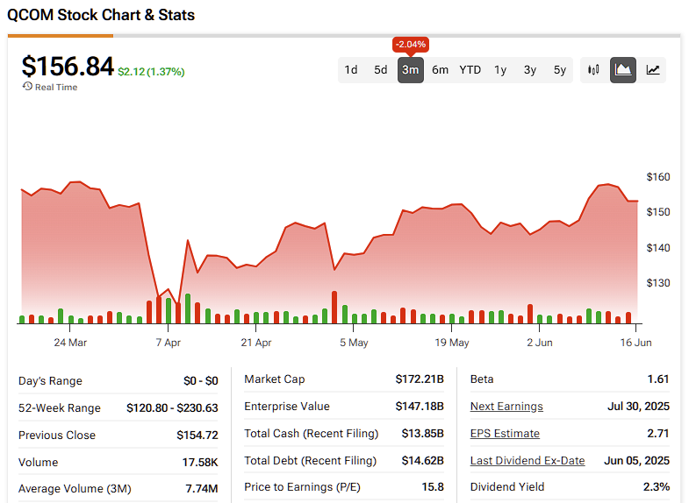Click the QCOM Stock Chart & Stats heading
The image size is (689, 503).
(101, 15)
